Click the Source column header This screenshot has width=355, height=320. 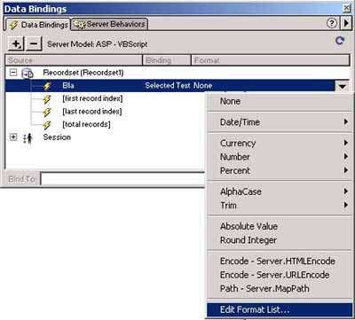[x=74, y=60]
